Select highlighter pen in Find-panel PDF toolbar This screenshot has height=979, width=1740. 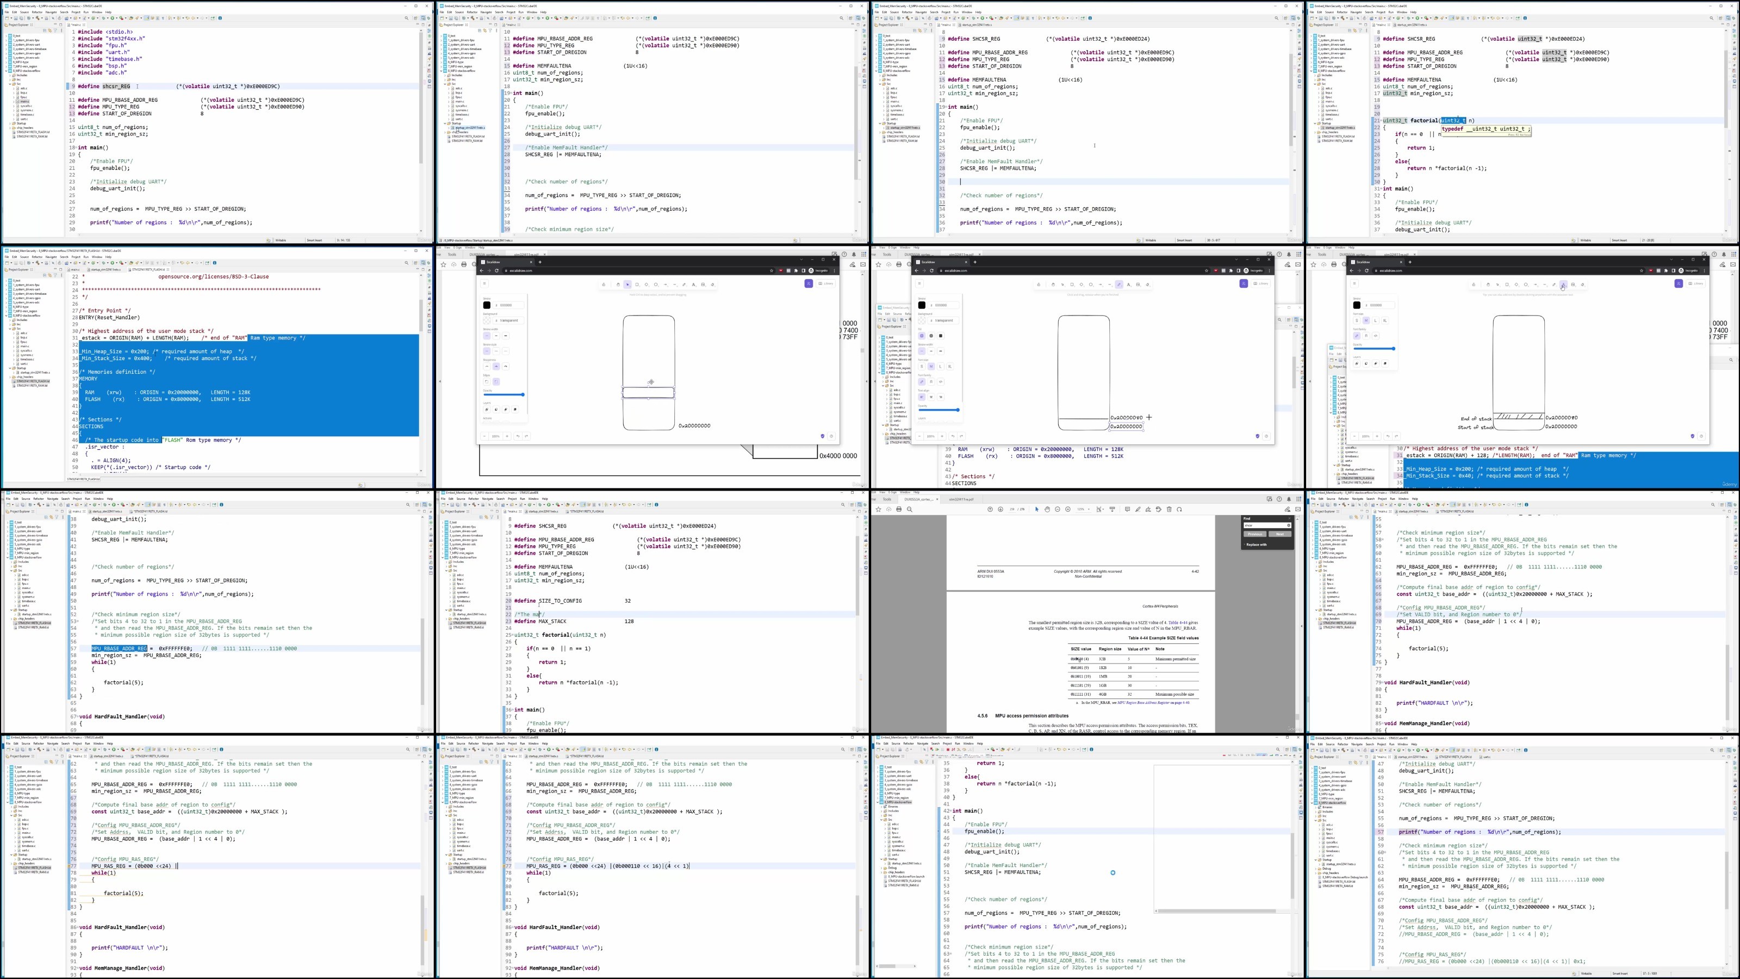coord(1138,510)
